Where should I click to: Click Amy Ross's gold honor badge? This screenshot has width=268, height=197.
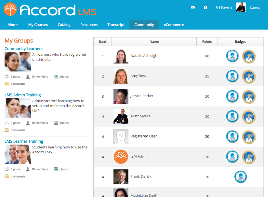(x=249, y=77)
